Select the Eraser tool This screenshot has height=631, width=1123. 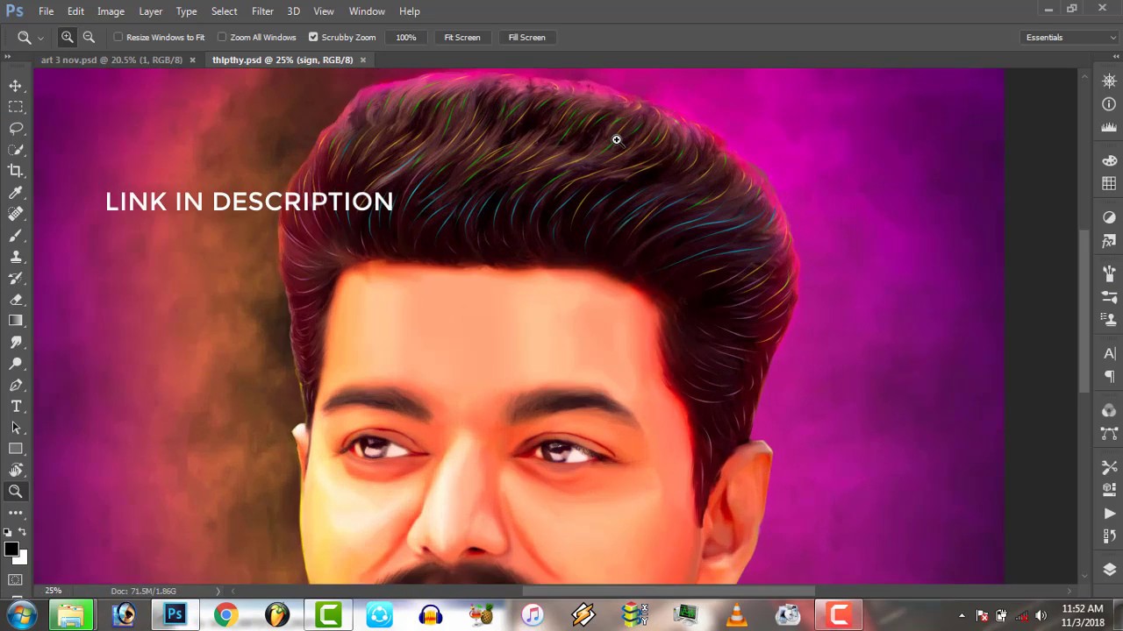click(x=16, y=300)
